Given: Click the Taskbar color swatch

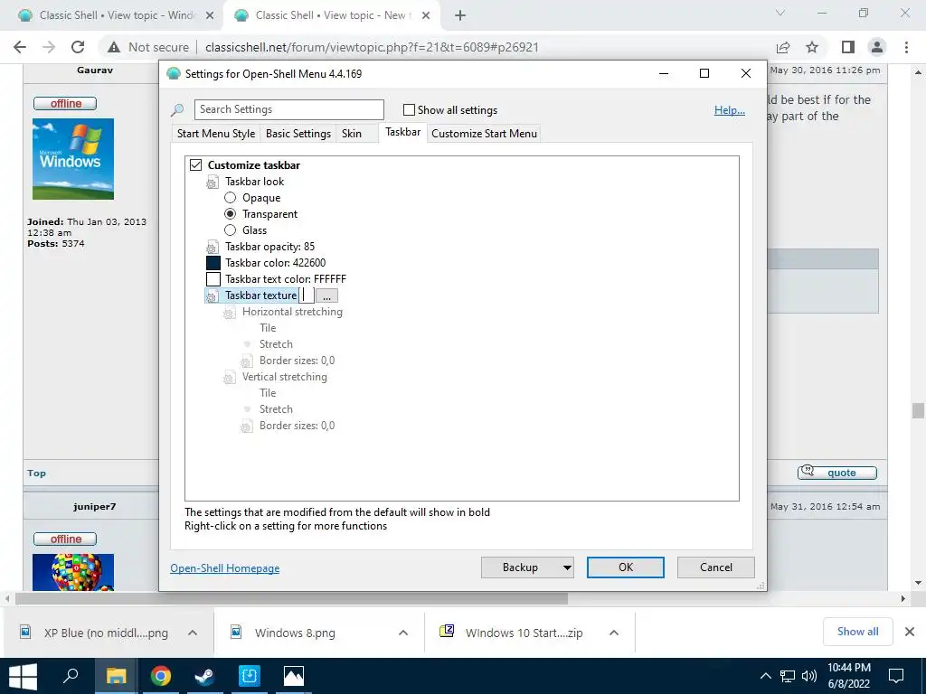Looking at the screenshot, I should (213, 263).
